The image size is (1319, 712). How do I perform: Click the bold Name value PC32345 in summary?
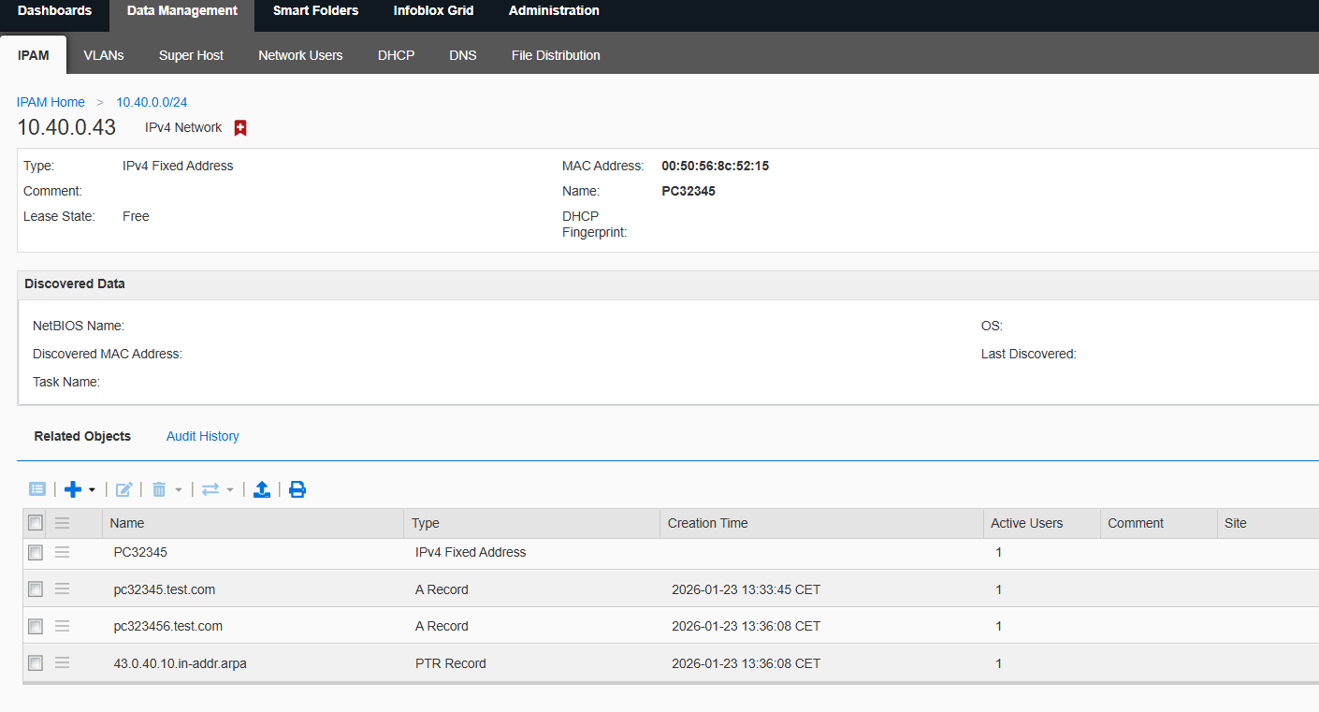coord(688,191)
